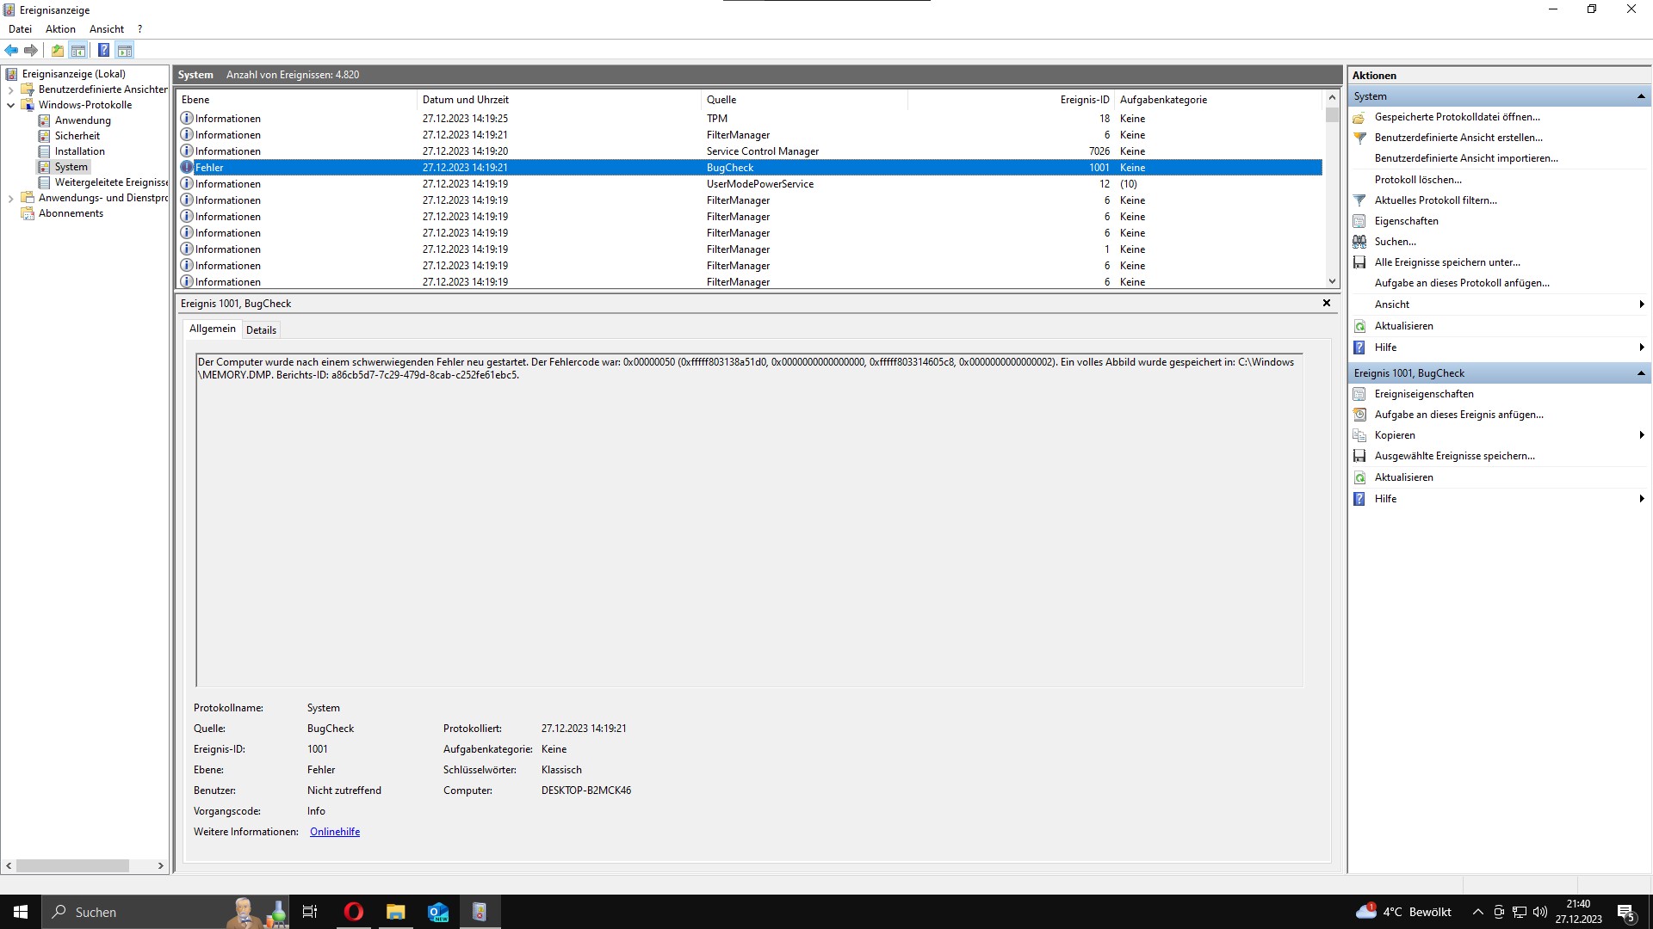The height and width of the screenshot is (929, 1653).
Task: Click the filter icon for Aktuelles Protokoll filtern
Action: pyautogui.click(x=1359, y=200)
